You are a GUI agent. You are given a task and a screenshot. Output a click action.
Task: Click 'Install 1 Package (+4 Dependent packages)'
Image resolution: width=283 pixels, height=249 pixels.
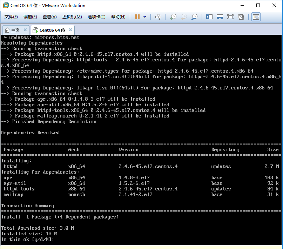point(60,217)
